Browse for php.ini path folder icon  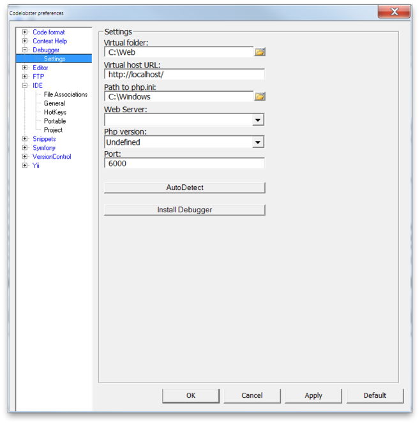(x=260, y=96)
